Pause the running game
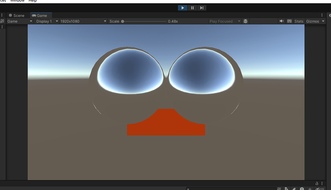The width and height of the screenshot is (331, 190). tap(192, 8)
